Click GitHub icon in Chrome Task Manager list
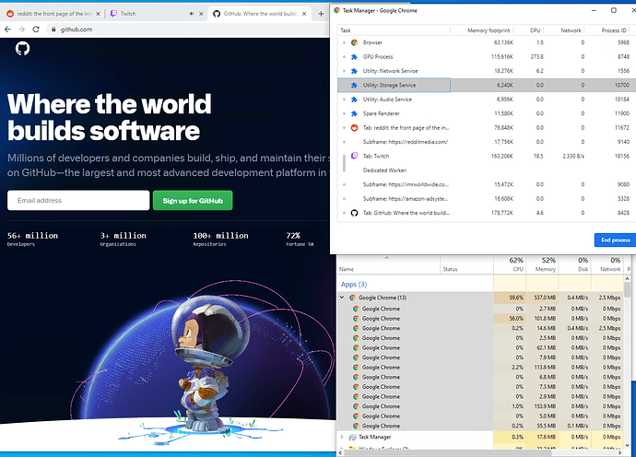This screenshot has height=457, width=636. tap(354, 213)
